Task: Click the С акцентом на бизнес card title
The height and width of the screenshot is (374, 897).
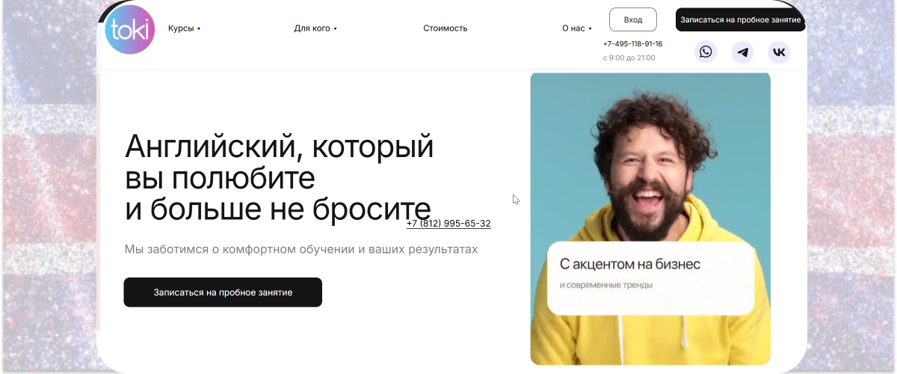Action: click(630, 264)
